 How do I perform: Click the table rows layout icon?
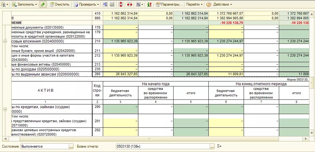click(x=112, y=4)
